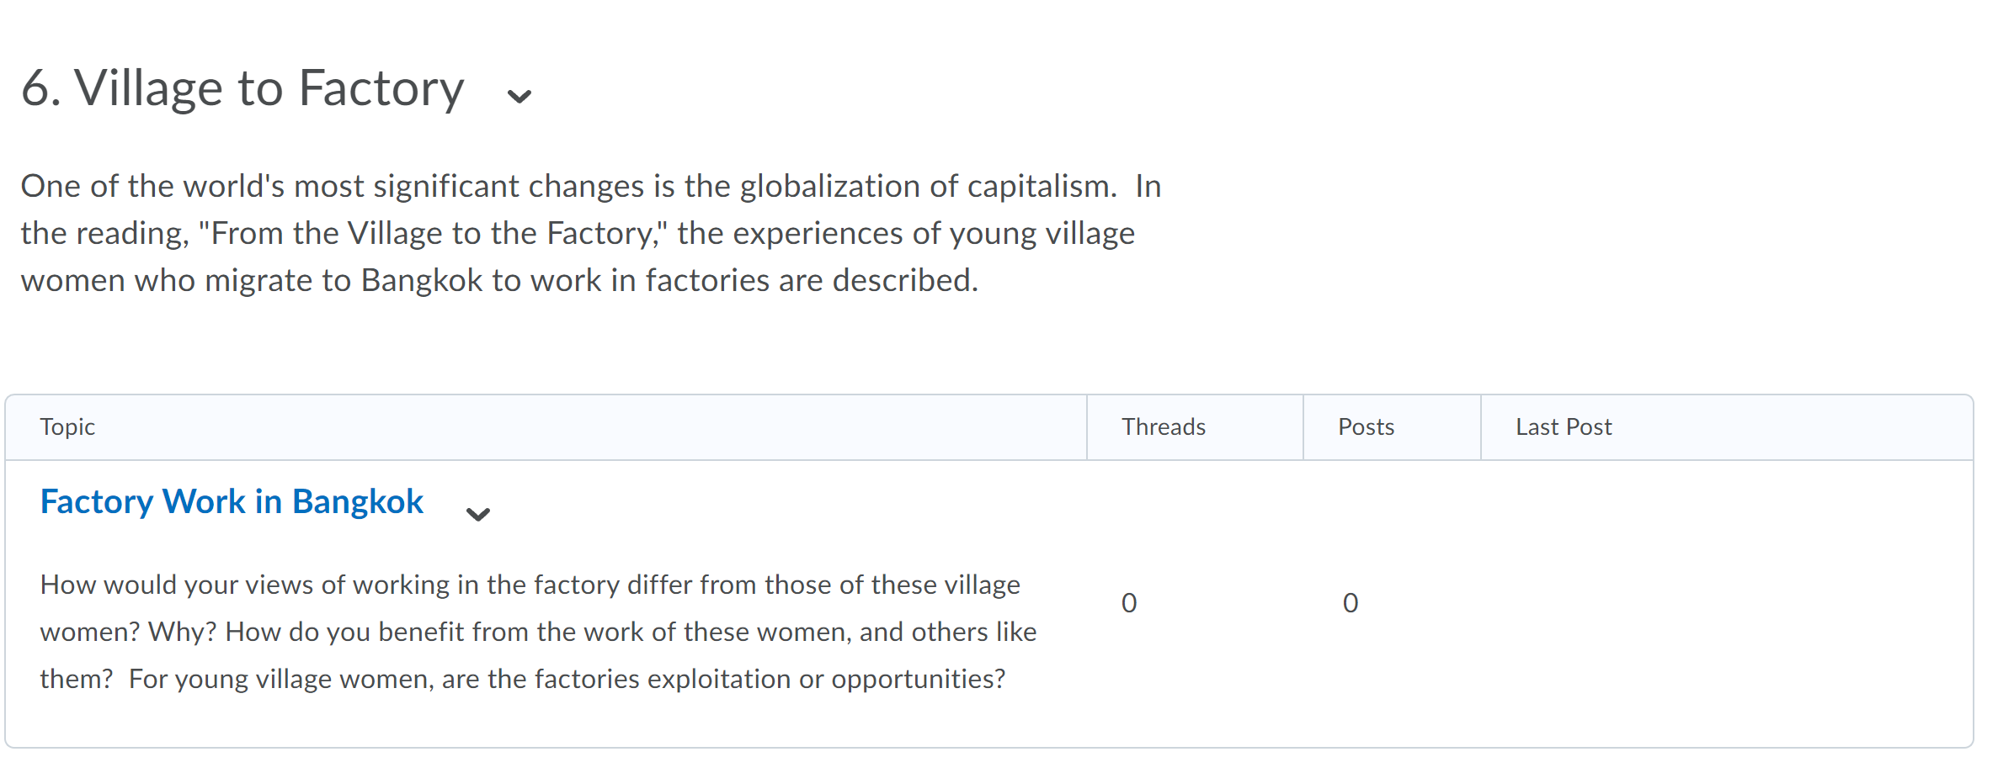The height and width of the screenshot is (773, 1998).
Task: Click the forum description about globalization of capitalism
Action: pos(591,233)
